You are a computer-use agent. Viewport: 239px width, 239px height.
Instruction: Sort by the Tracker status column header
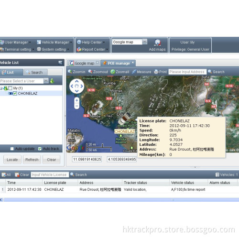point(146,183)
